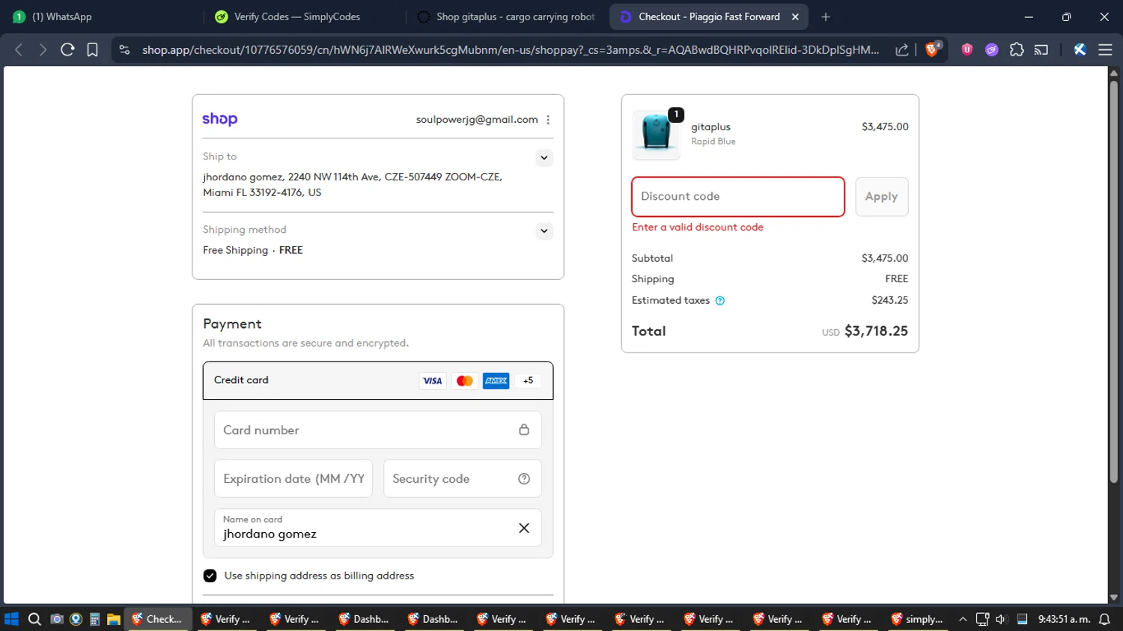
Task: Show the +5 more card types
Action: coord(528,381)
